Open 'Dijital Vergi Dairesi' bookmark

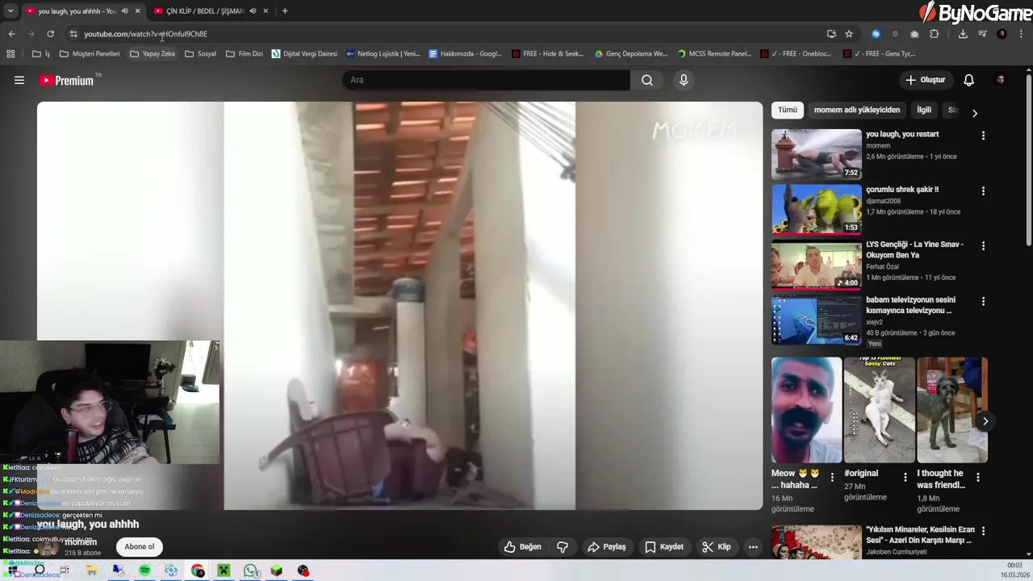pyautogui.click(x=304, y=54)
